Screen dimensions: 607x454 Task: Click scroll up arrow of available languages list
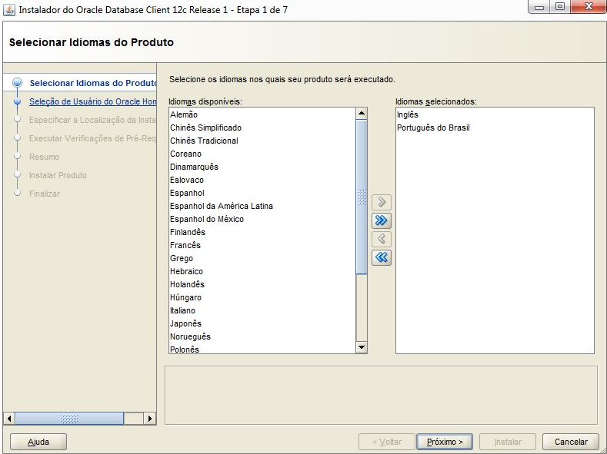point(362,113)
